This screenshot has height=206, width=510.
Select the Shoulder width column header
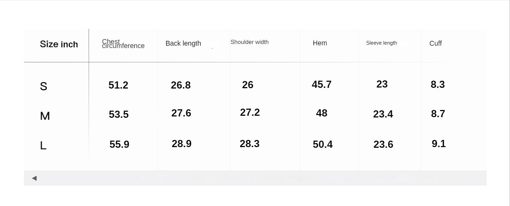[250, 42]
